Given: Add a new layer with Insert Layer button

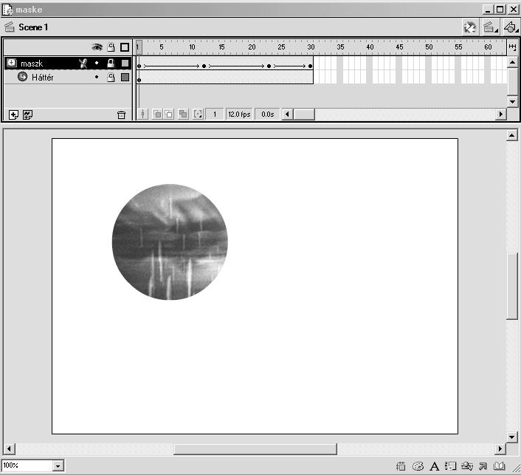Looking at the screenshot, I should 13,115.
